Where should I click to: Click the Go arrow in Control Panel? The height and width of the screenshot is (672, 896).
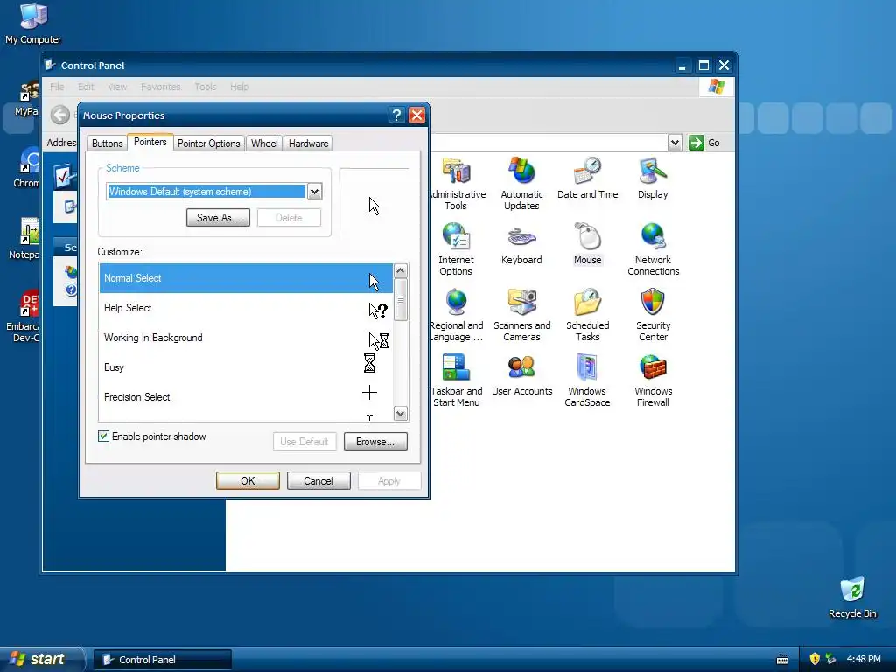click(696, 143)
